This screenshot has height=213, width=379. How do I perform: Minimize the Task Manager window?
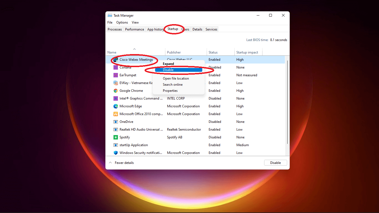click(258, 16)
